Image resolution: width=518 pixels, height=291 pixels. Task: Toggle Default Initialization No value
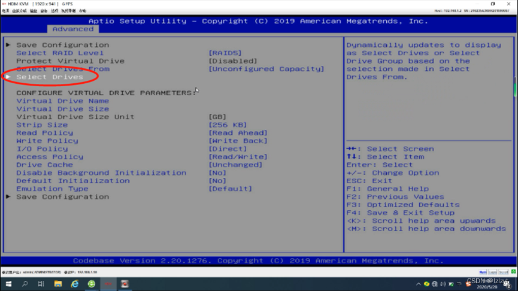point(217,181)
